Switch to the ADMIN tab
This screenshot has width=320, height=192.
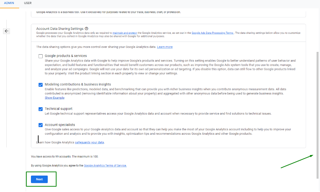click(x=9, y=3)
